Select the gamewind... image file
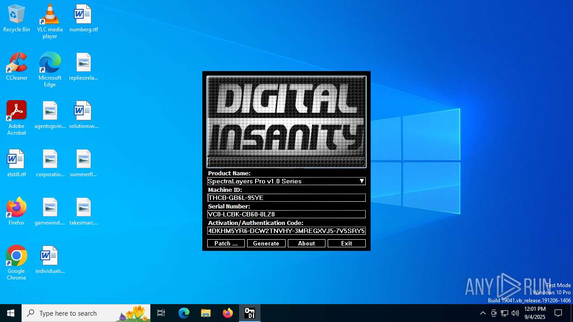 click(x=50, y=212)
